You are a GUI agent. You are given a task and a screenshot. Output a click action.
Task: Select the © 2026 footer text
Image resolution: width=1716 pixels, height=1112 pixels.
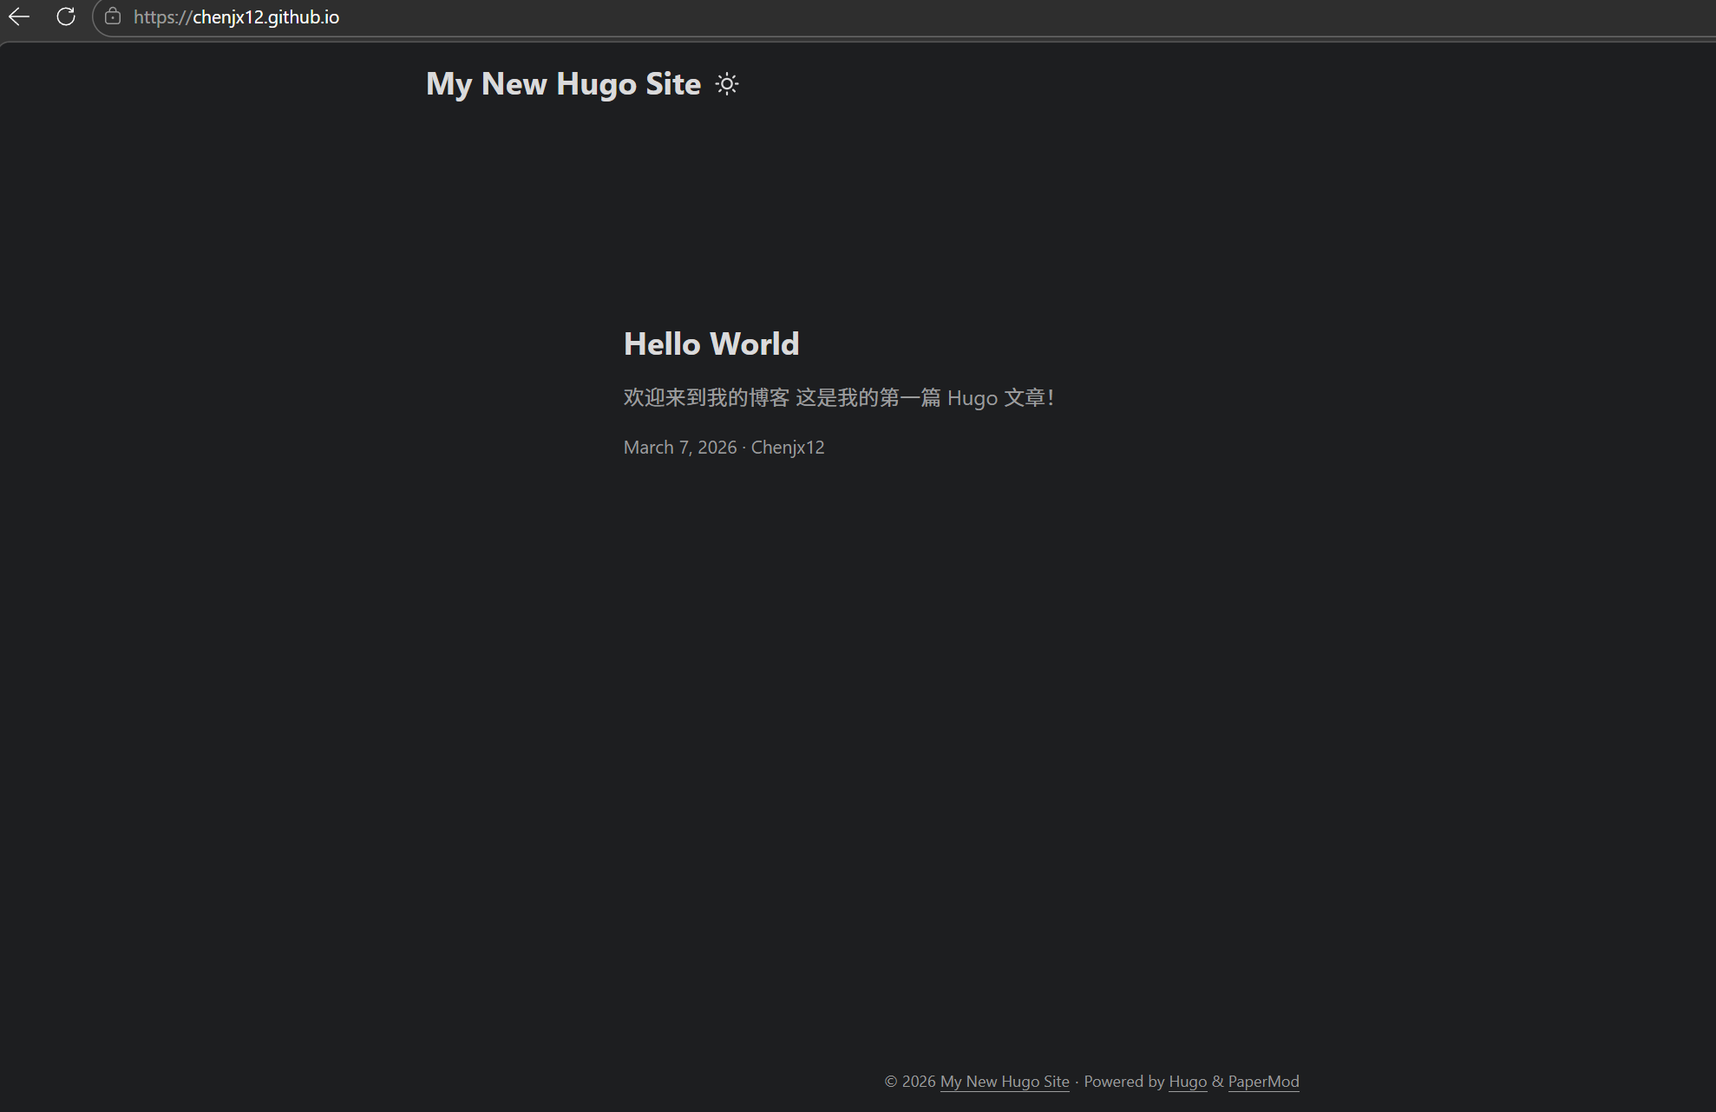(x=910, y=1082)
